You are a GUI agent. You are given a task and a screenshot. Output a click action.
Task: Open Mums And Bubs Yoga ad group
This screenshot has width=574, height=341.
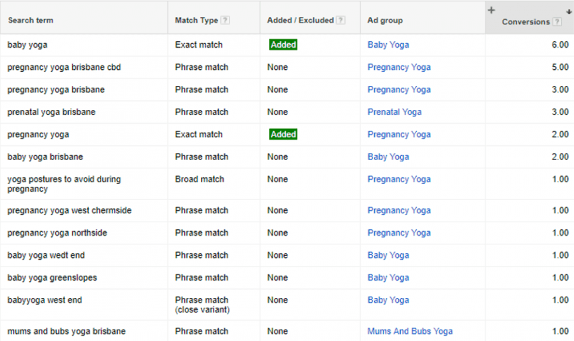(410, 331)
